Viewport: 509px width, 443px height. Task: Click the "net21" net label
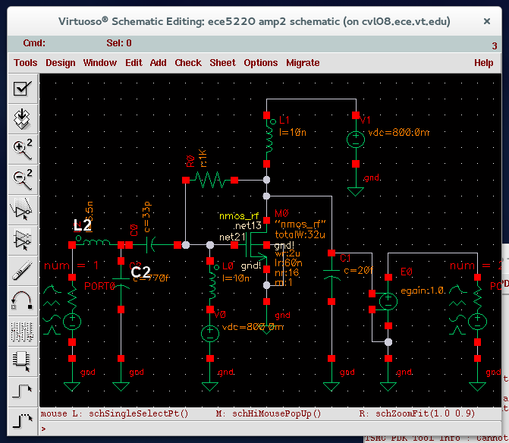click(232, 237)
